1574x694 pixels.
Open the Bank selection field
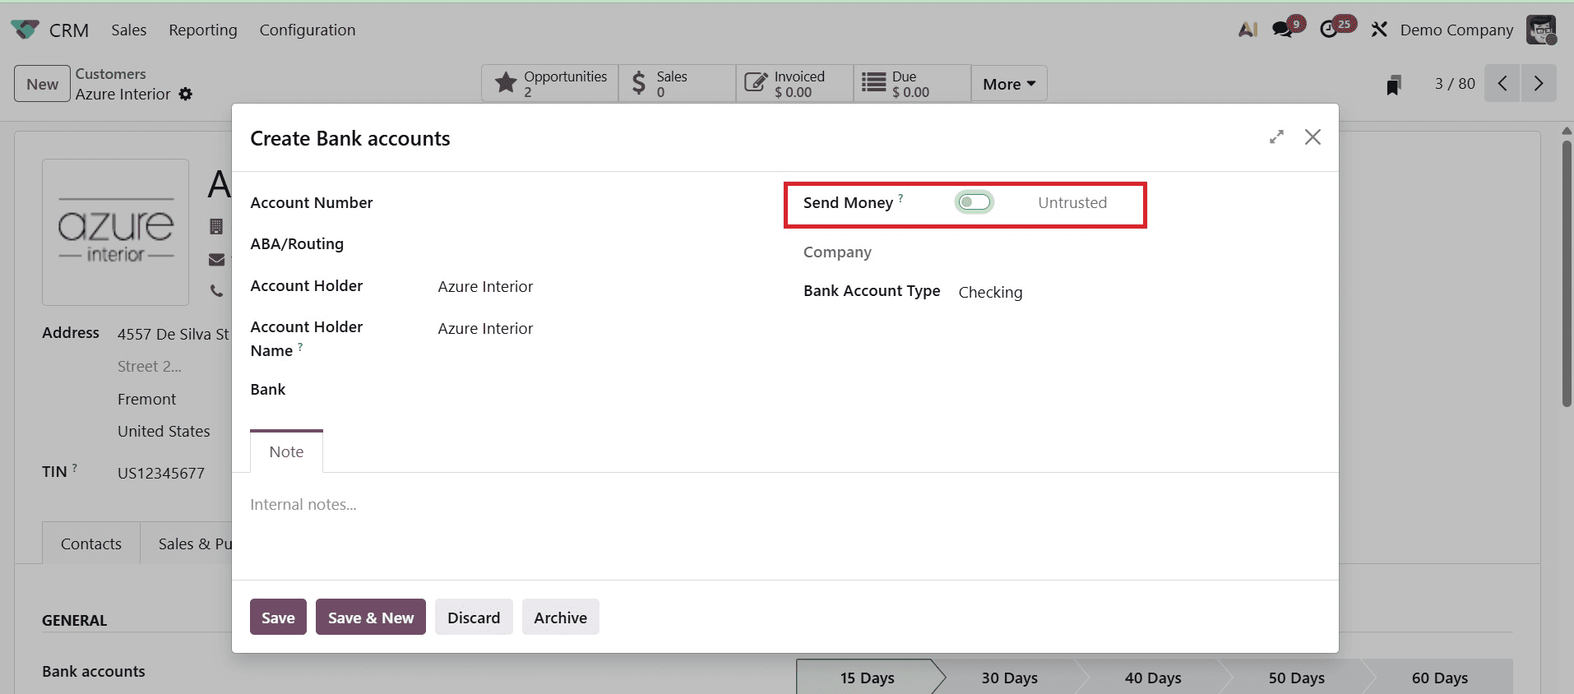602,390
